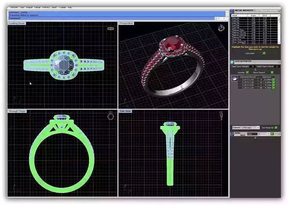Click ring preview icon in Side View viewport
This screenshot has width=288, height=205.
pos(221,116)
